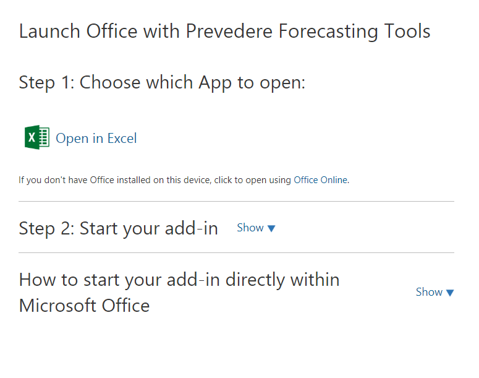Click Show beside the Microsoft Office instructions heading
The height and width of the screenshot is (378, 479).
[x=429, y=292]
